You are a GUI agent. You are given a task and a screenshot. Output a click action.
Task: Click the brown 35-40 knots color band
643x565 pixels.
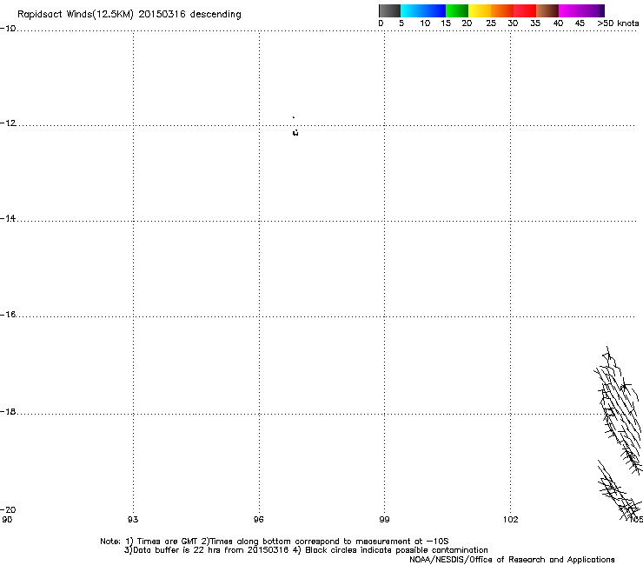pos(547,10)
